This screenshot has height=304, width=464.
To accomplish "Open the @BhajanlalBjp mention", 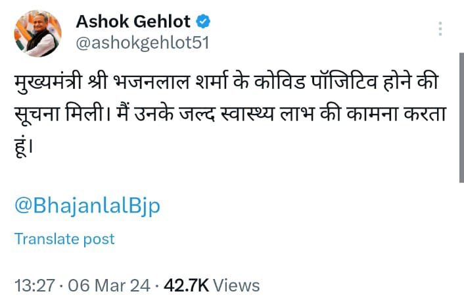I will [87, 205].
